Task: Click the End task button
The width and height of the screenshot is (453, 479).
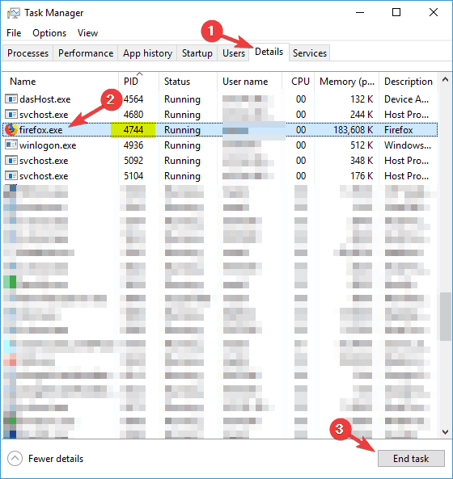Action: coord(411,458)
